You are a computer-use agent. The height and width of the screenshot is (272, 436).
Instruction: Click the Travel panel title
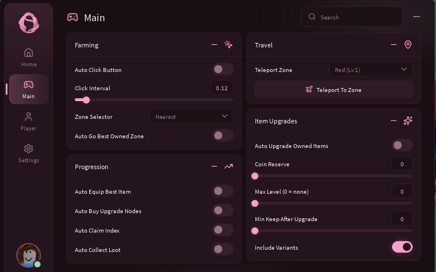(x=263, y=45)
